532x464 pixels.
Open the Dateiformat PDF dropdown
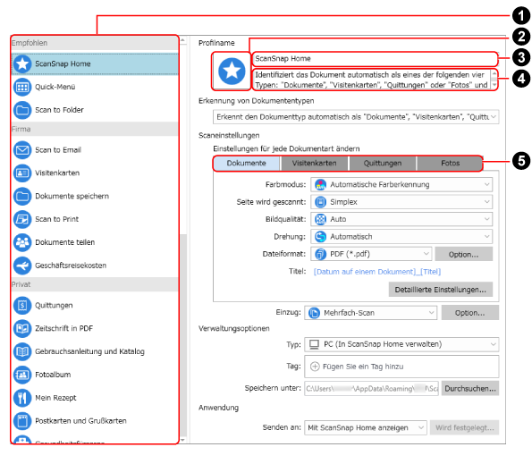point(371,254)
